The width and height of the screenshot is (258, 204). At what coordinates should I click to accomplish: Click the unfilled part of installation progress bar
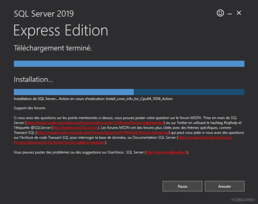pyautogui.click(x=189, y=92)
